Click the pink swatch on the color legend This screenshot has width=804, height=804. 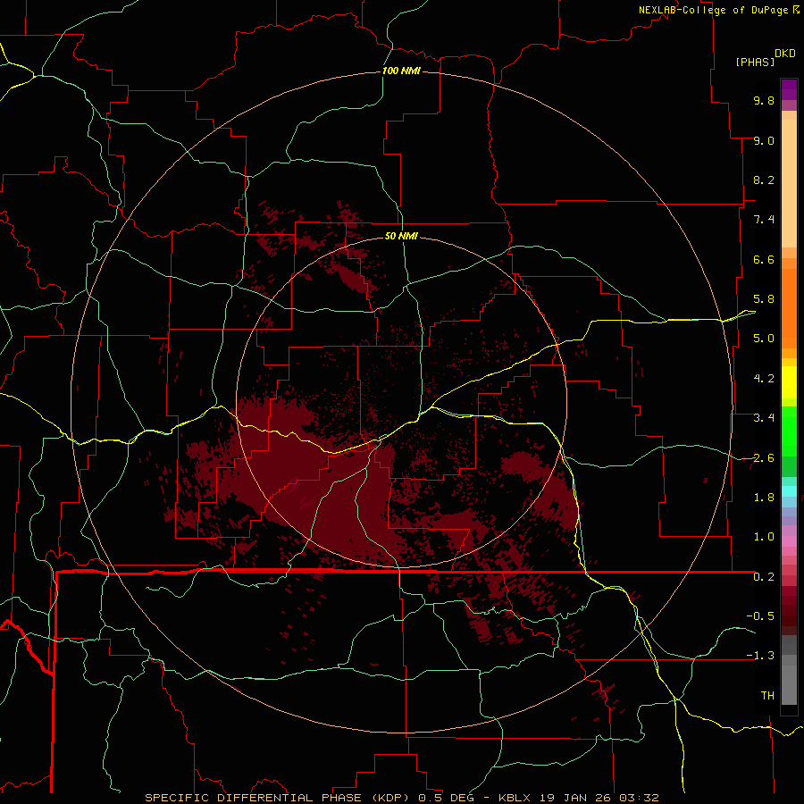coord(789,541)
